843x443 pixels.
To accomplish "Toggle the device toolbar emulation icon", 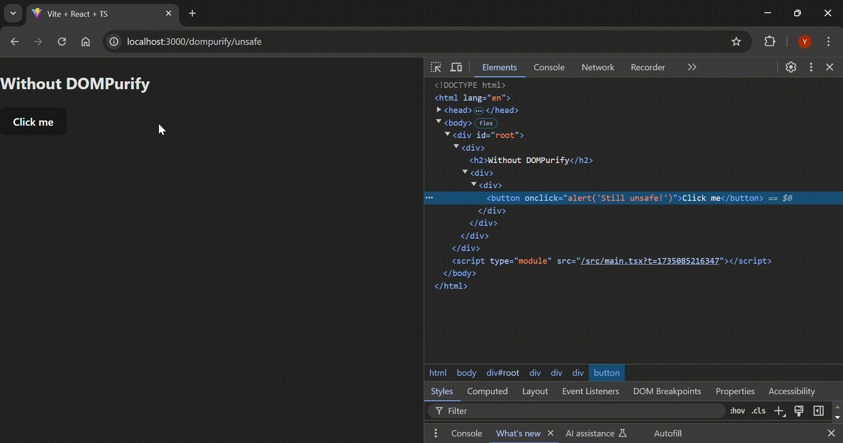I will point(456,67).
